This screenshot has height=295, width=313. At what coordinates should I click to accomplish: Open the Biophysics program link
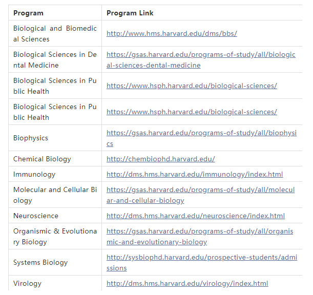point(201,138)
